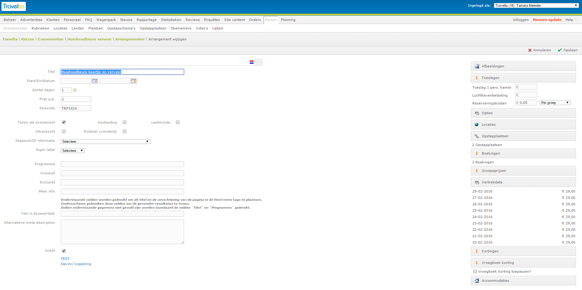Check the Rolstoel vriendelijk checkbox
Image resolution: width=582 pixels, height=290 pixels.
tap(125, 131)
